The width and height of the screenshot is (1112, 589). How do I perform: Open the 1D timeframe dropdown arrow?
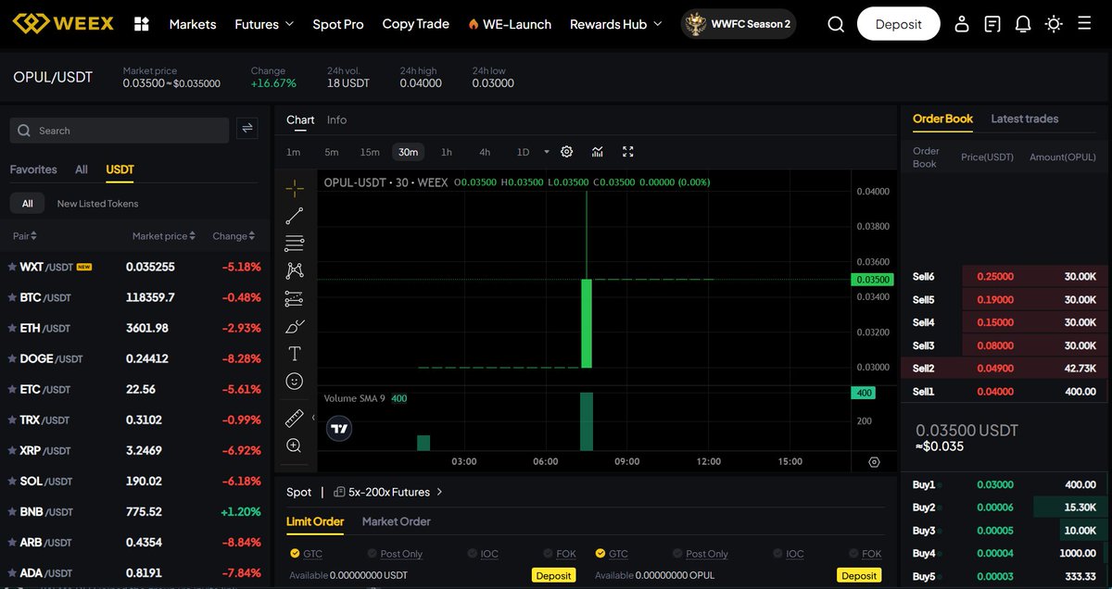547,152
